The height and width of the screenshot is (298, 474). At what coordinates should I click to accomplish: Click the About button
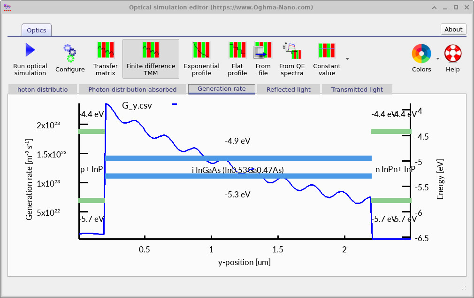pos(453,29)
